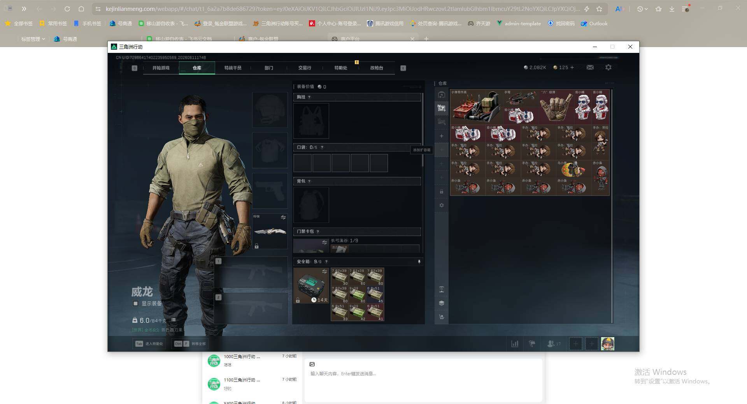The image size is (747, 404).
Task: Click the player avatar in bottom bar
Action: [x=607, y=344]
